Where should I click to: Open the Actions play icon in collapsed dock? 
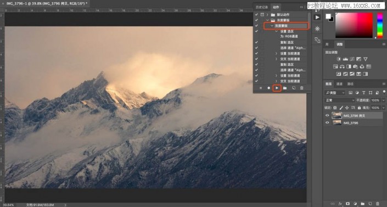click(317, 18)
